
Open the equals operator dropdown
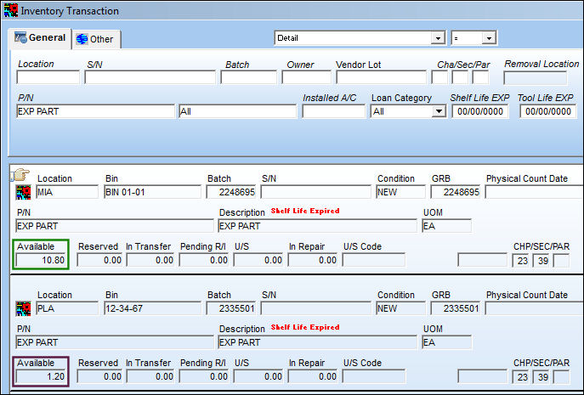(x=489, y=38)
